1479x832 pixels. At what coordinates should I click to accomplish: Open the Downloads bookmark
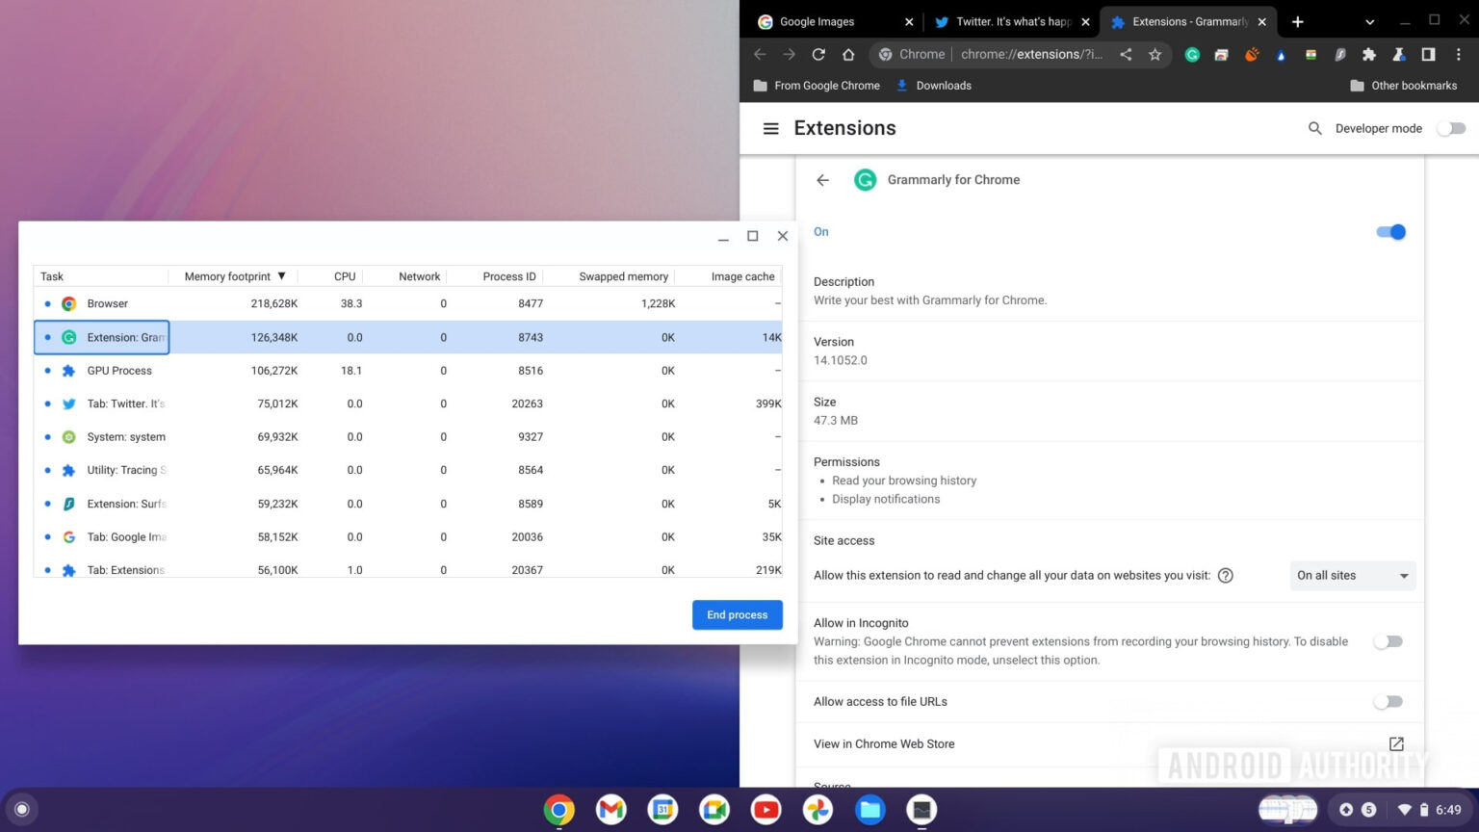[933, 86]
